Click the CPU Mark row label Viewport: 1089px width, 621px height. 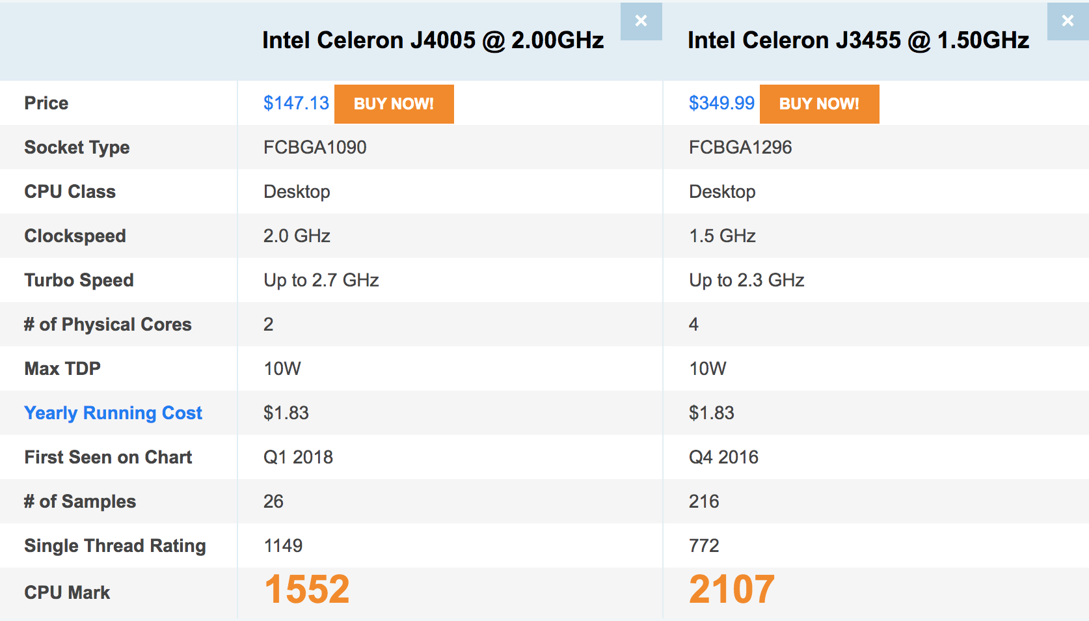click(67, 592)
